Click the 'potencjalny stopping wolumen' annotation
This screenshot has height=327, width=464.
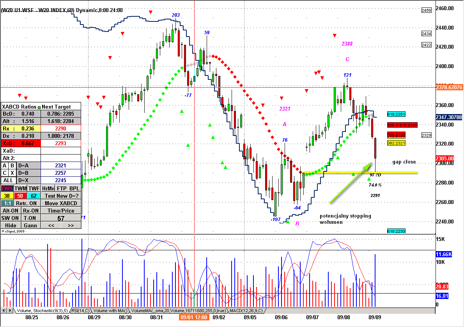[x=345, y=219]
